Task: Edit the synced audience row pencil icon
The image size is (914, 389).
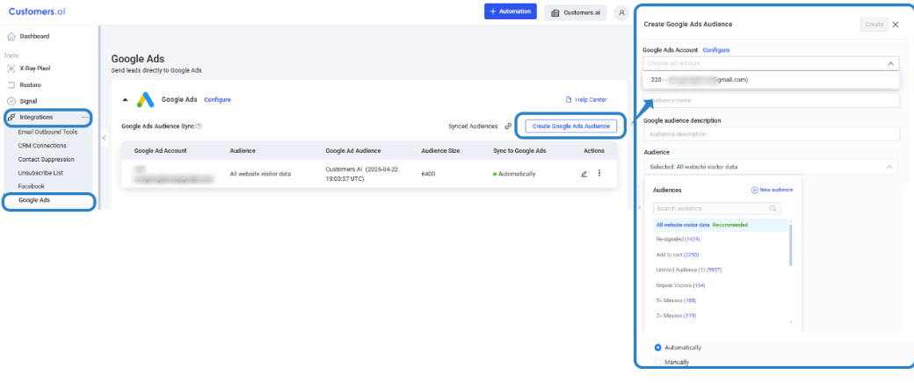Action: coord(584,174)
